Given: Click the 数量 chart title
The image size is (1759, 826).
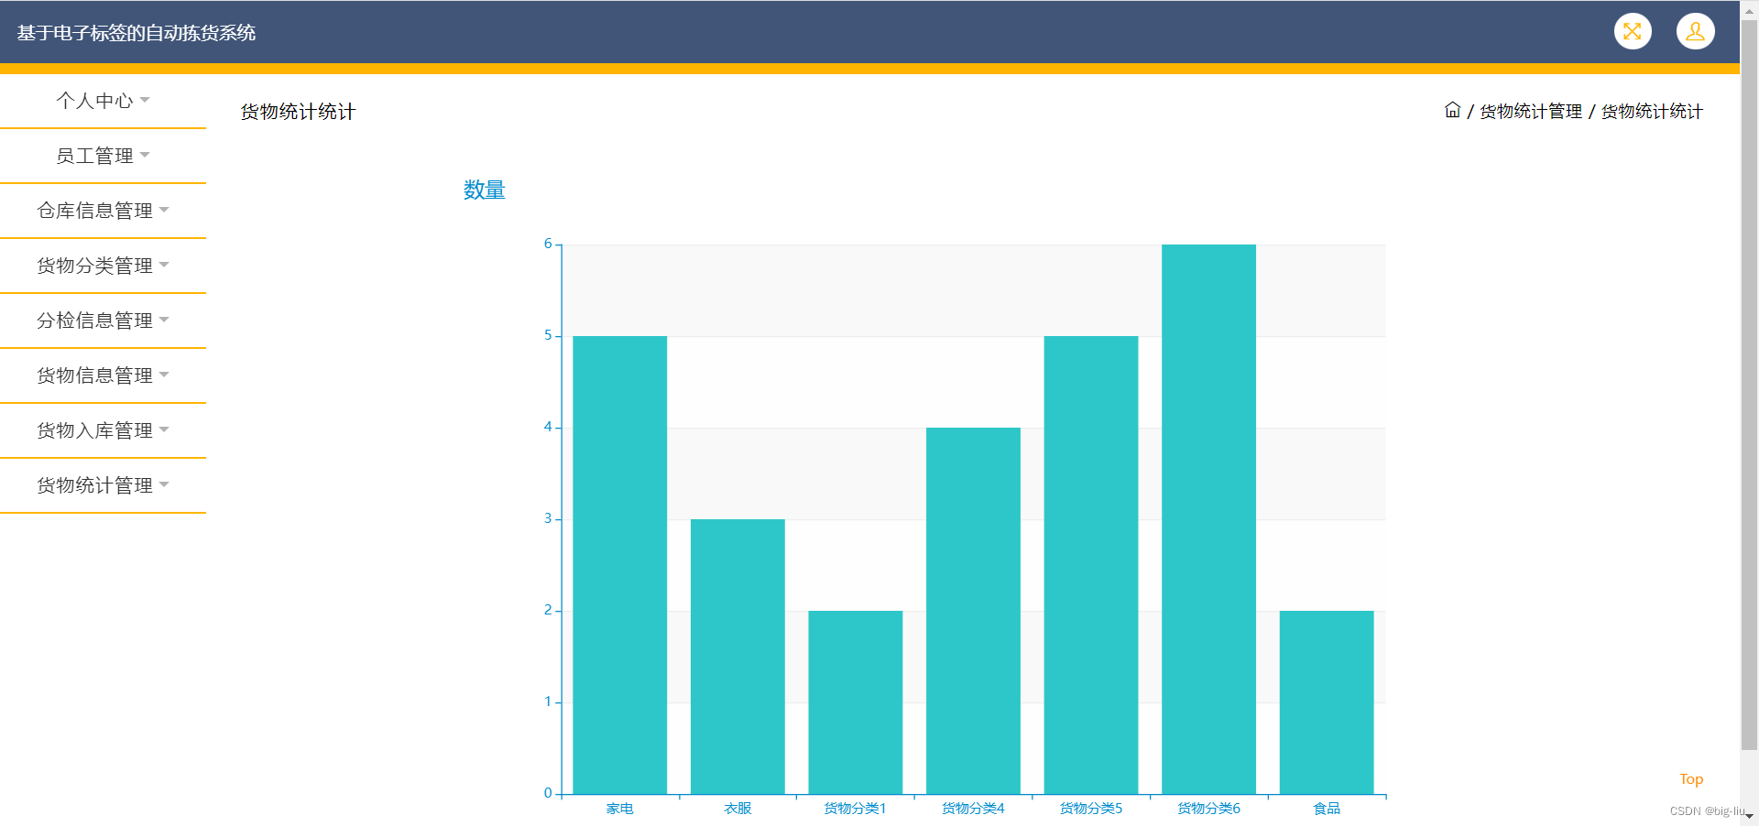Looking at the screenshot, I should pos(485,190).
